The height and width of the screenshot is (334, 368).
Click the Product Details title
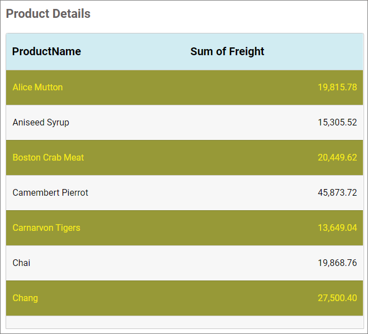tap(48, 14)
